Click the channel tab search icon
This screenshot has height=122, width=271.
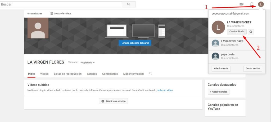[x=151, y=74]
